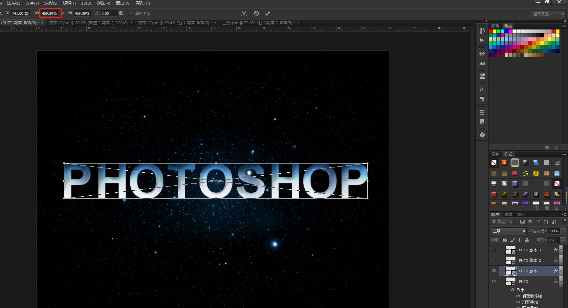Screen dimensions: 568x308
Task: Toggle the layer filter switch on or off
Action: pos(565,222)
